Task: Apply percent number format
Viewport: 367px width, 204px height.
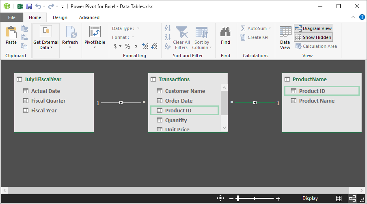Action: [x=127, y=46]
